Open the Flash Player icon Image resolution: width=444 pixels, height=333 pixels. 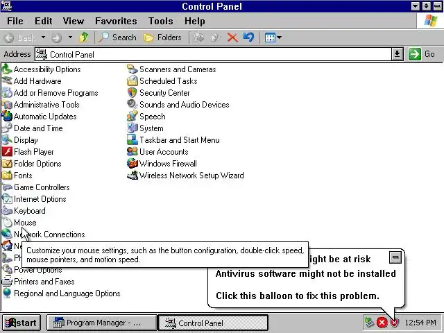coord(7,152)
